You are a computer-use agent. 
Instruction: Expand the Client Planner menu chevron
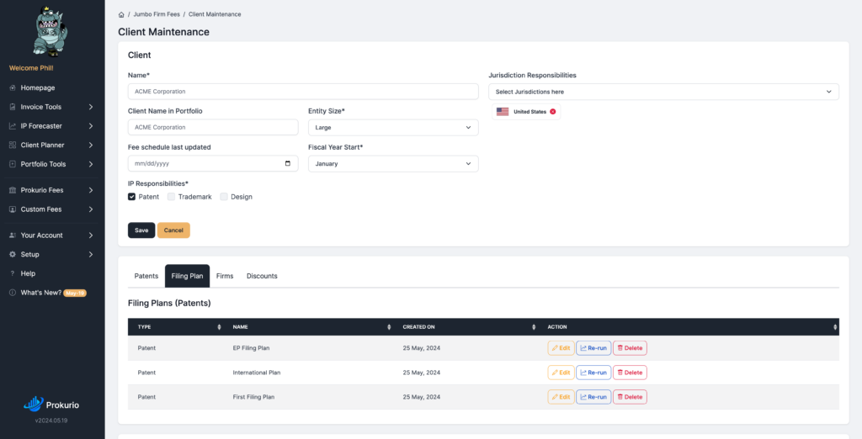(x=91, y=145)
